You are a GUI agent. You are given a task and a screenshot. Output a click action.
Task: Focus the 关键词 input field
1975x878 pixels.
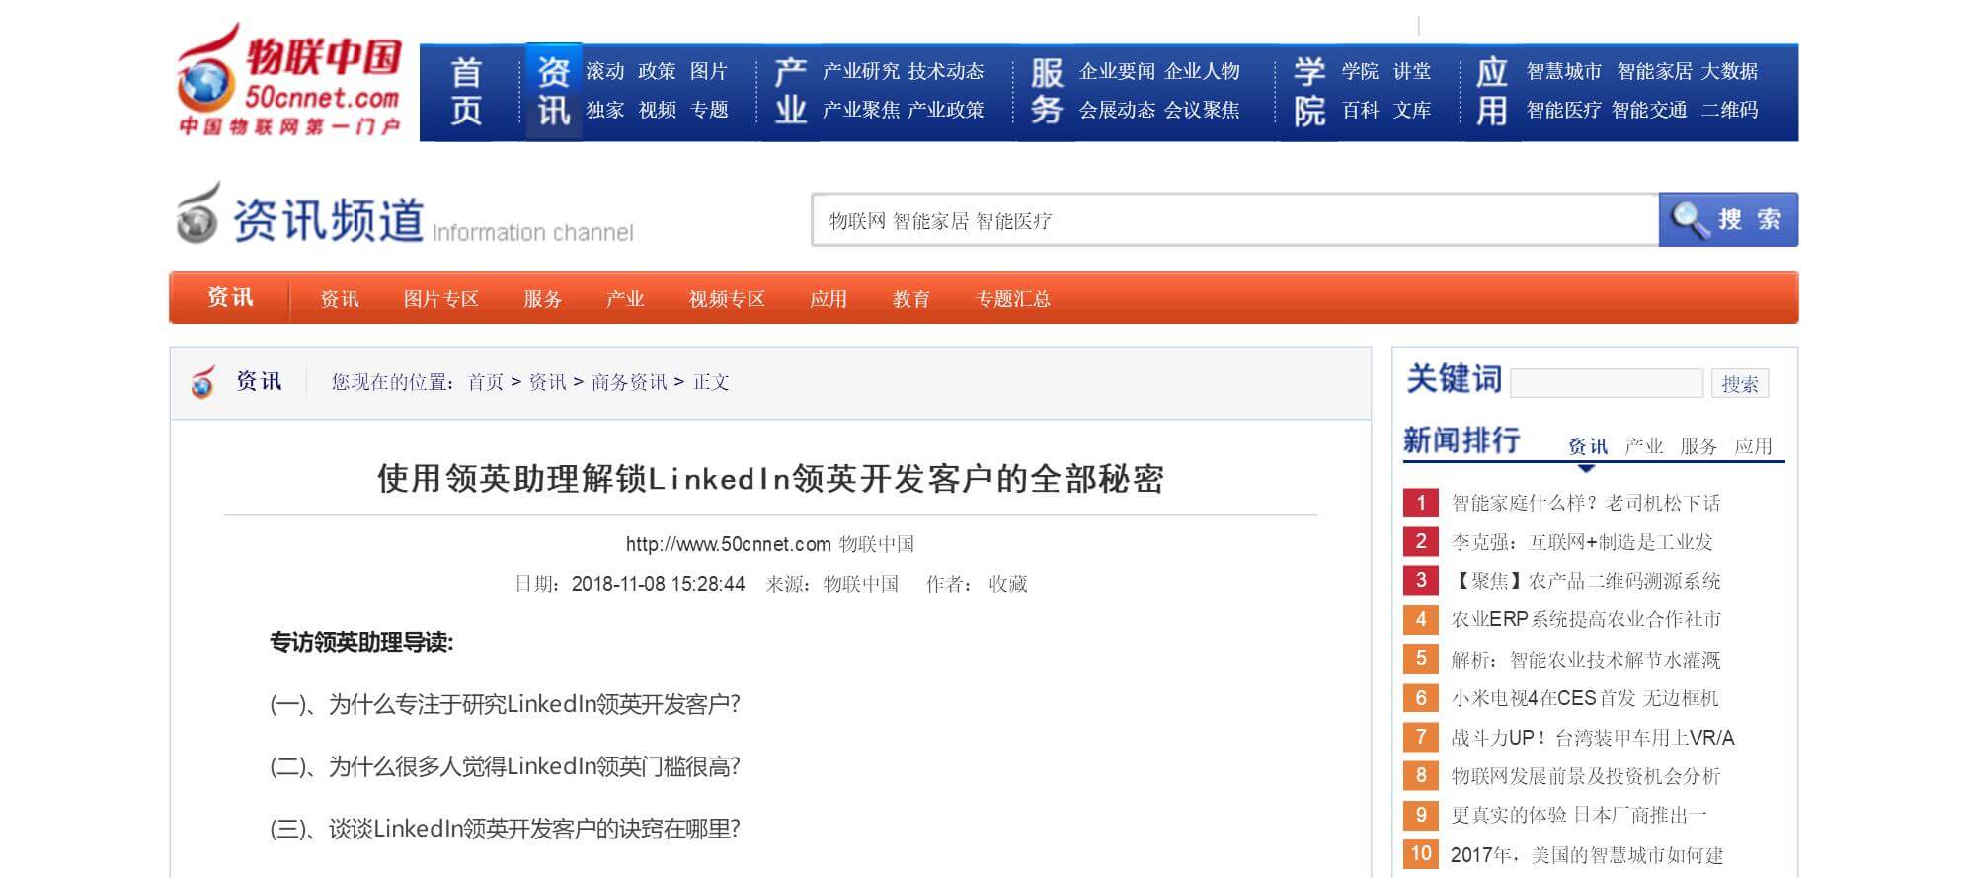(x=1607, y=383)
